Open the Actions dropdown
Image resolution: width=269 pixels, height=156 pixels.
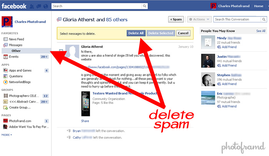tap(199, 19)
